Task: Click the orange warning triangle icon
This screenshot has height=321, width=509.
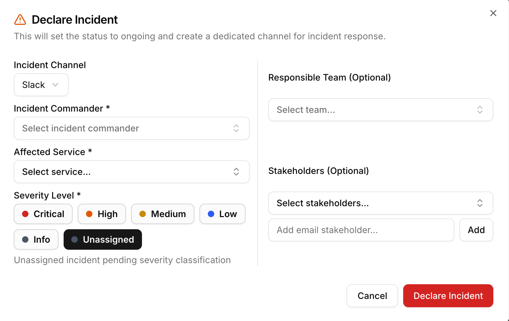Action: click(x=20, y=20)
